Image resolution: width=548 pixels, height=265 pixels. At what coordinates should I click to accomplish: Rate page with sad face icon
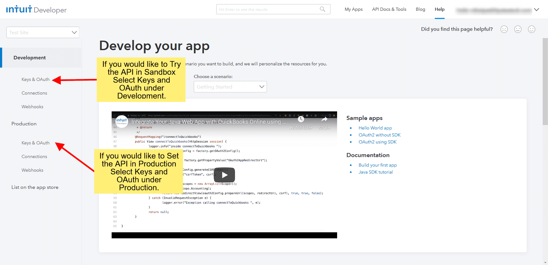tap(504, 29)
